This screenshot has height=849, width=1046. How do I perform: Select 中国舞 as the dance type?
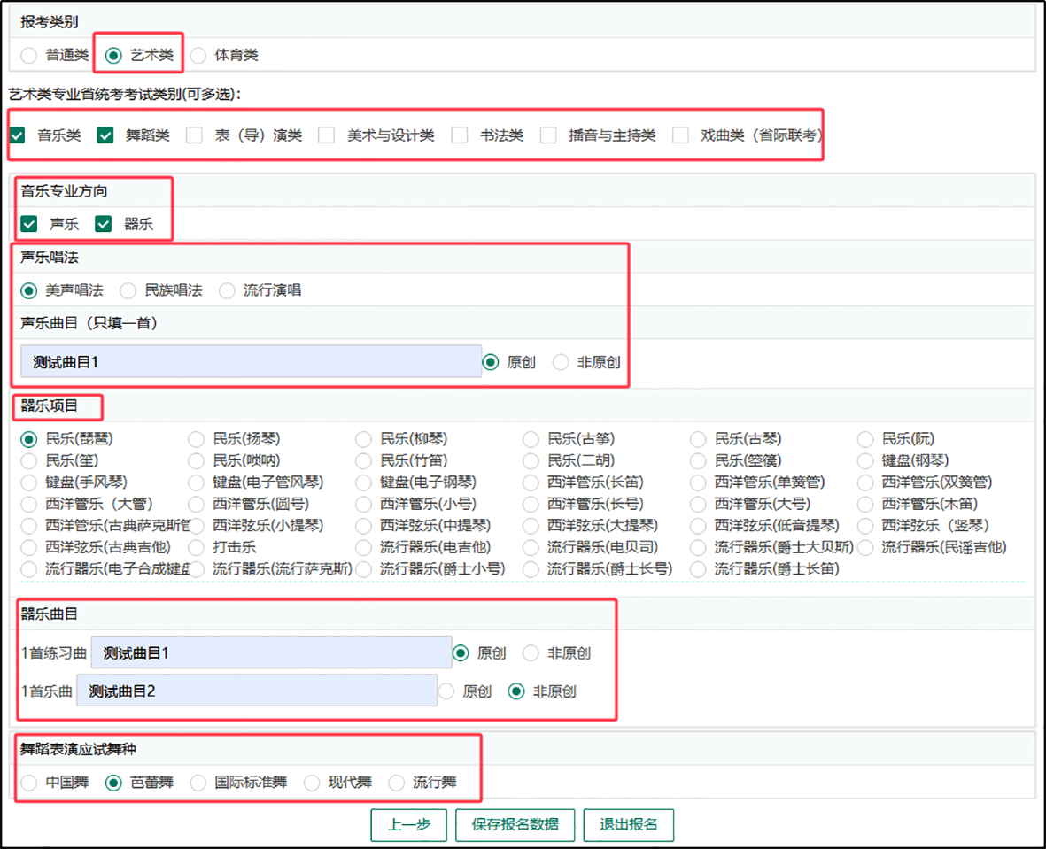pyautogui.click(x=29, y=783)
